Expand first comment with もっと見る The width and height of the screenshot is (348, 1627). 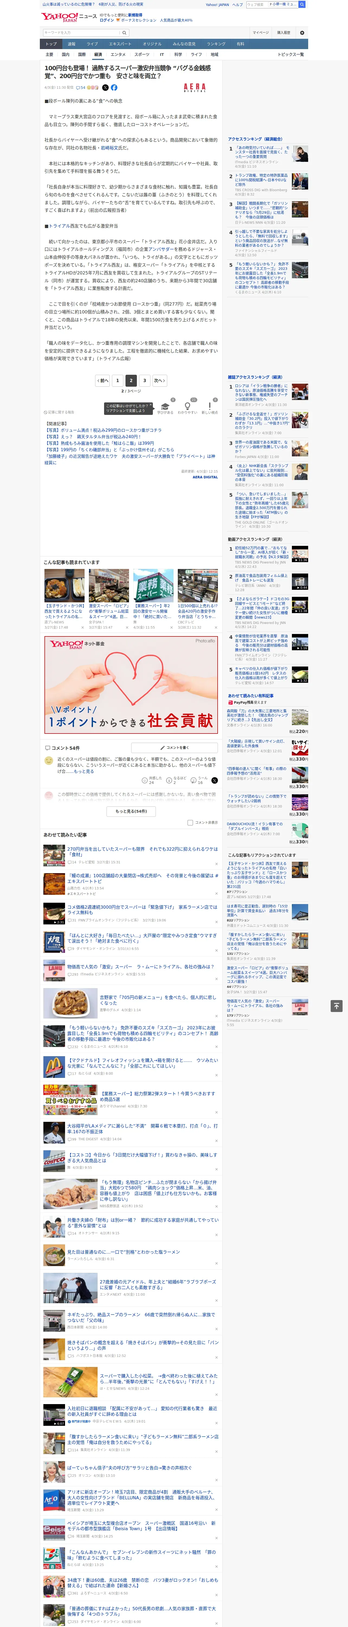point(84,771)
